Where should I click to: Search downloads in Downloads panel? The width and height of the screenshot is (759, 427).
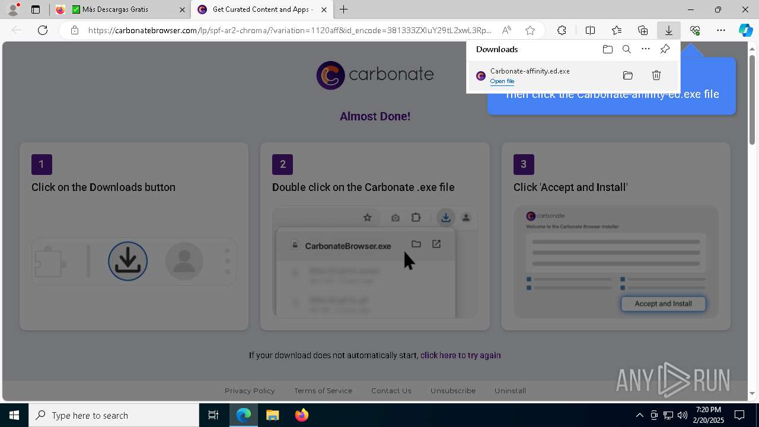627,49
